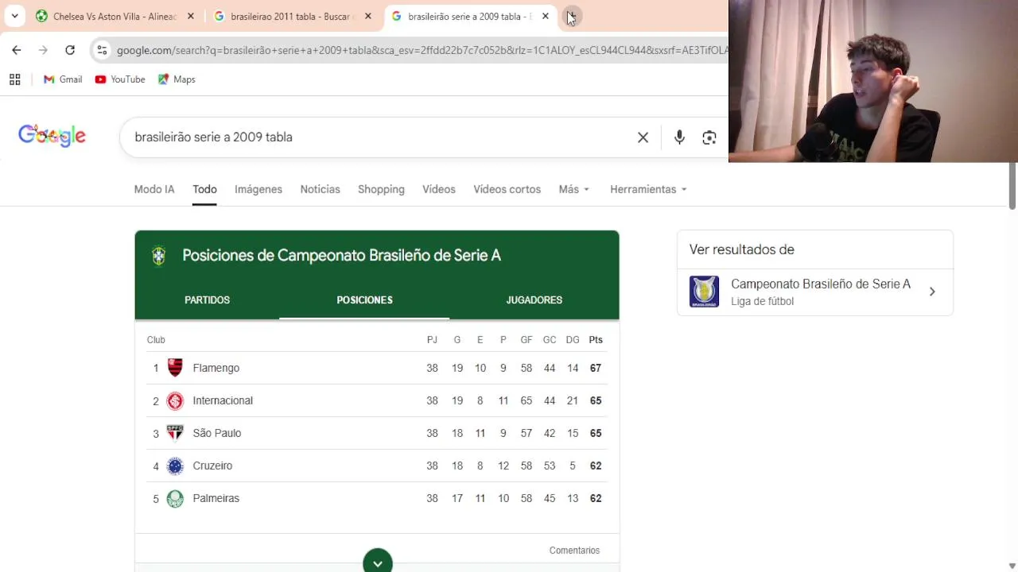Open the Videos cortos tab
Screen dimensions: 1018x572
[x=507, y=189]
